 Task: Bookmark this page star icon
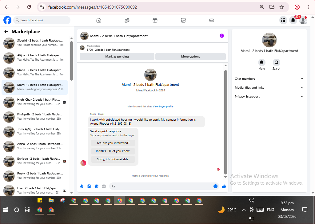click(282, 7)
